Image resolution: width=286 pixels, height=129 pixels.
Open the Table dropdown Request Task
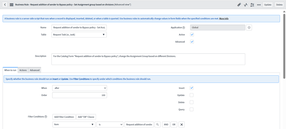[x=79, y=34]
